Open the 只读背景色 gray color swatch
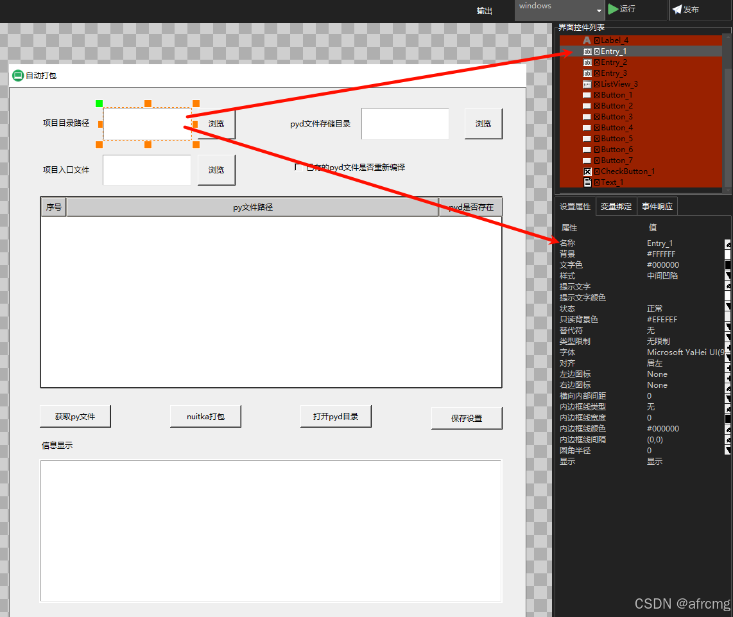The height and width of the screenshot is (617, 733). (728, 317)
